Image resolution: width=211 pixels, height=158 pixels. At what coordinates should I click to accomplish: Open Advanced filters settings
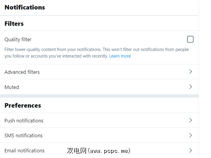click(22, 72)
